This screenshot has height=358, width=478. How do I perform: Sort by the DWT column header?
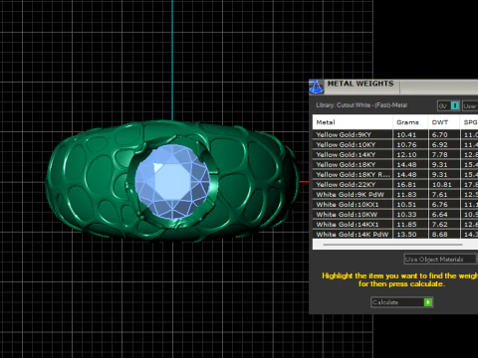444,122
